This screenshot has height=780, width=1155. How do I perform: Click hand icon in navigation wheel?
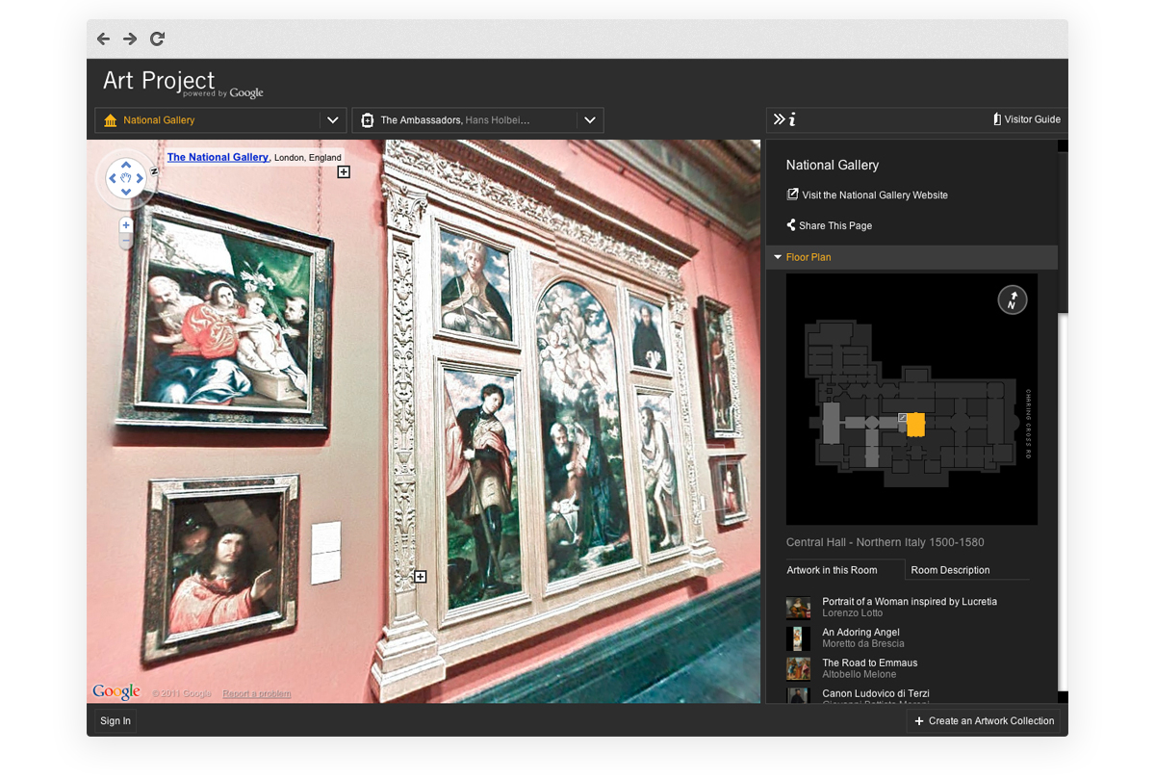coord(126,179)
